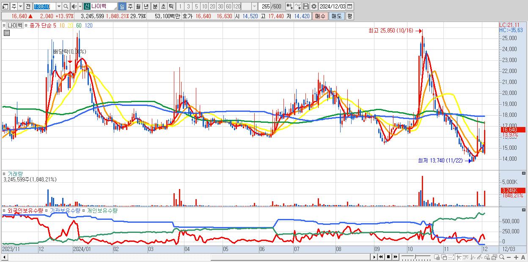
Task: Click the stop playback button
Action: [388, 257]
